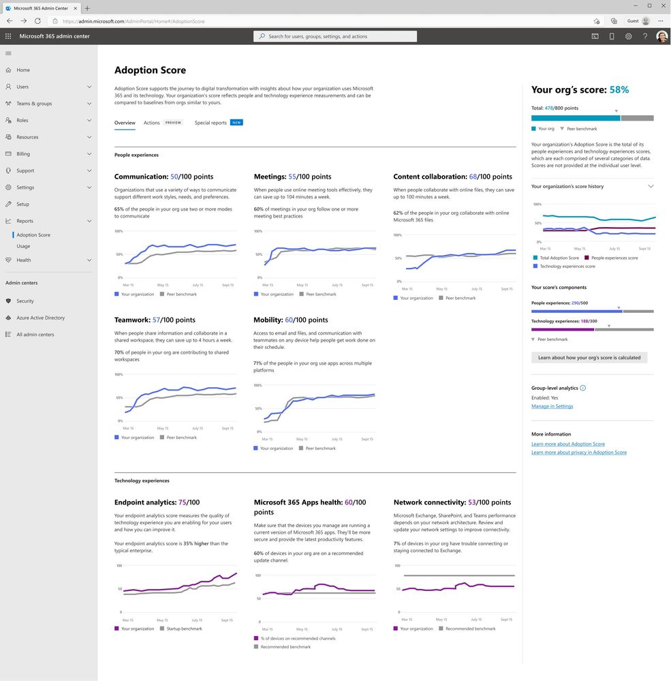
Task: Open Adoption Score in sidebar
Action: click(x=33, y=235)
